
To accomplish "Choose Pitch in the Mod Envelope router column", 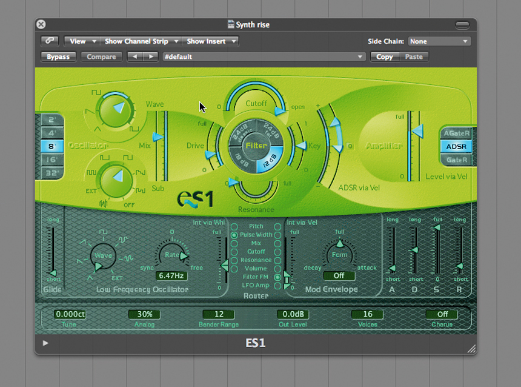I will [x=277, y=227].
